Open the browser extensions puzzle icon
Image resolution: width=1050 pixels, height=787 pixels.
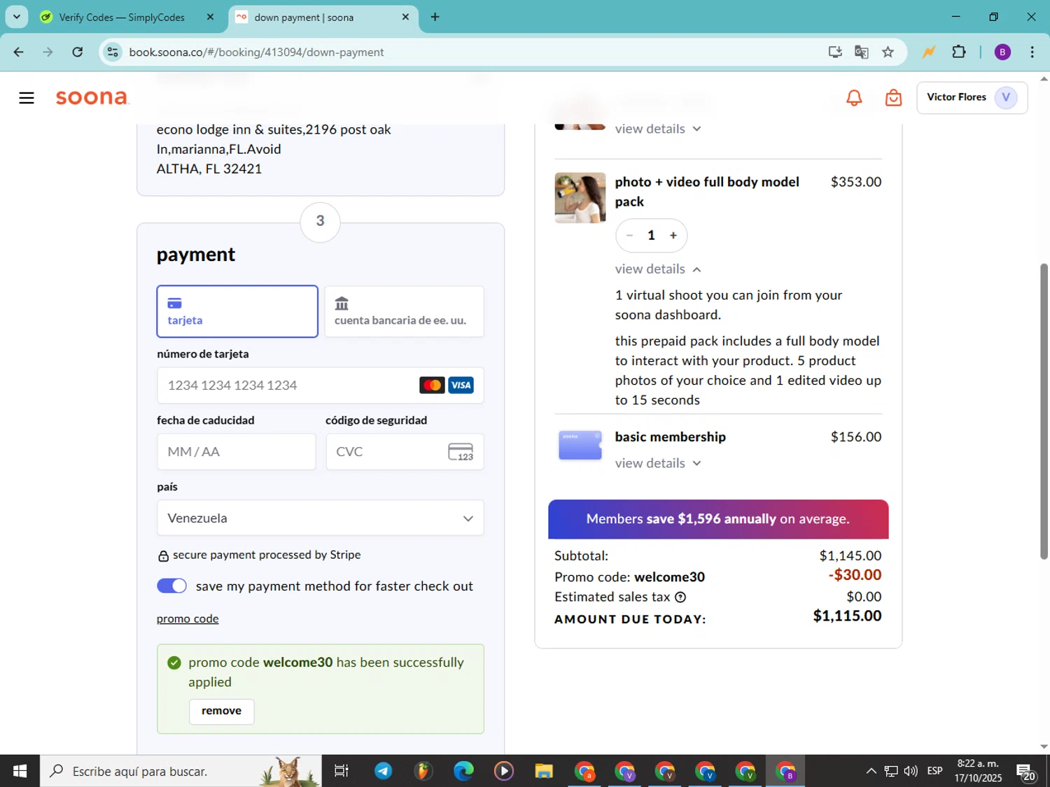(x=959, y=52)
